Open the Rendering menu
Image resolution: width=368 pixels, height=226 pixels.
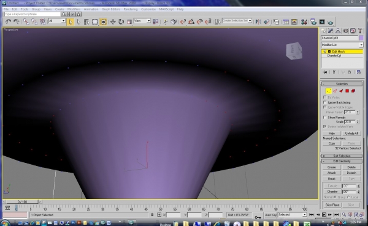coord(131,9)
